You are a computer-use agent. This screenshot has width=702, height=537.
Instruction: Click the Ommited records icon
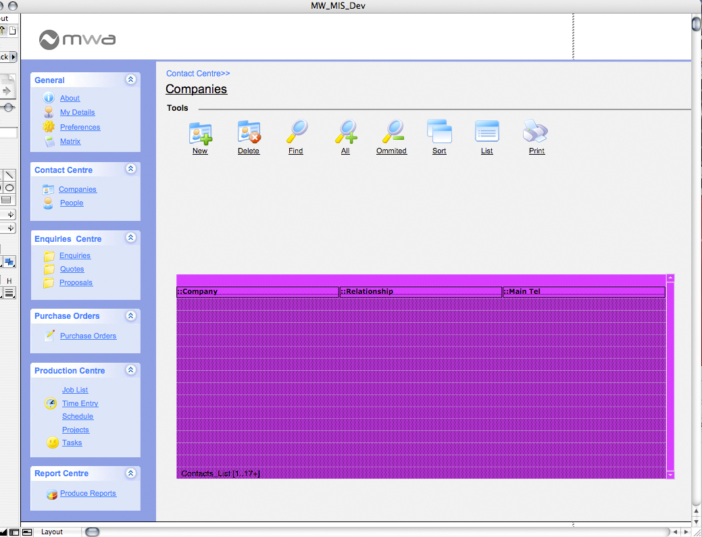pyautogui.click(x=391, y=132)
